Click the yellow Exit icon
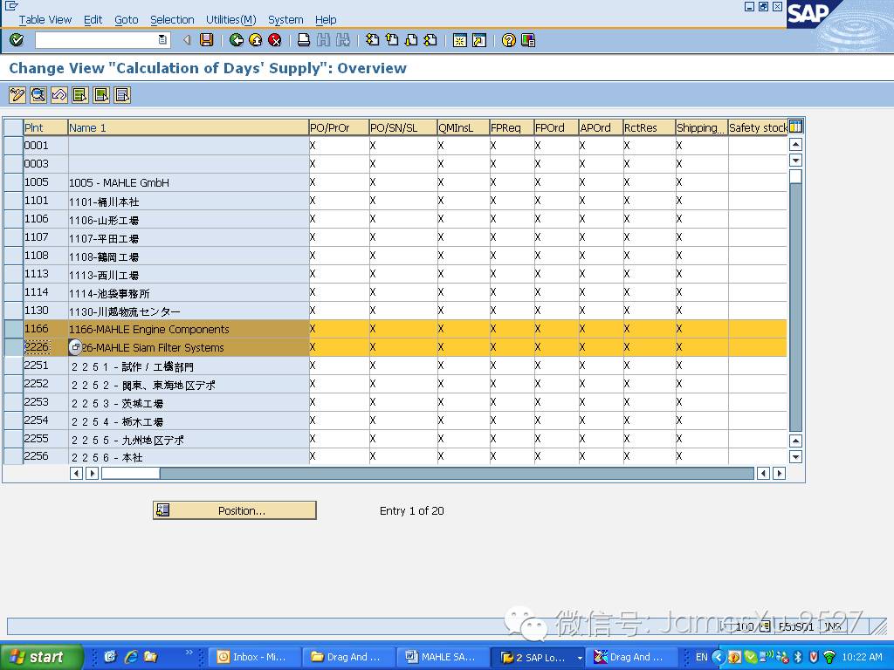 [x=256, y=40]
